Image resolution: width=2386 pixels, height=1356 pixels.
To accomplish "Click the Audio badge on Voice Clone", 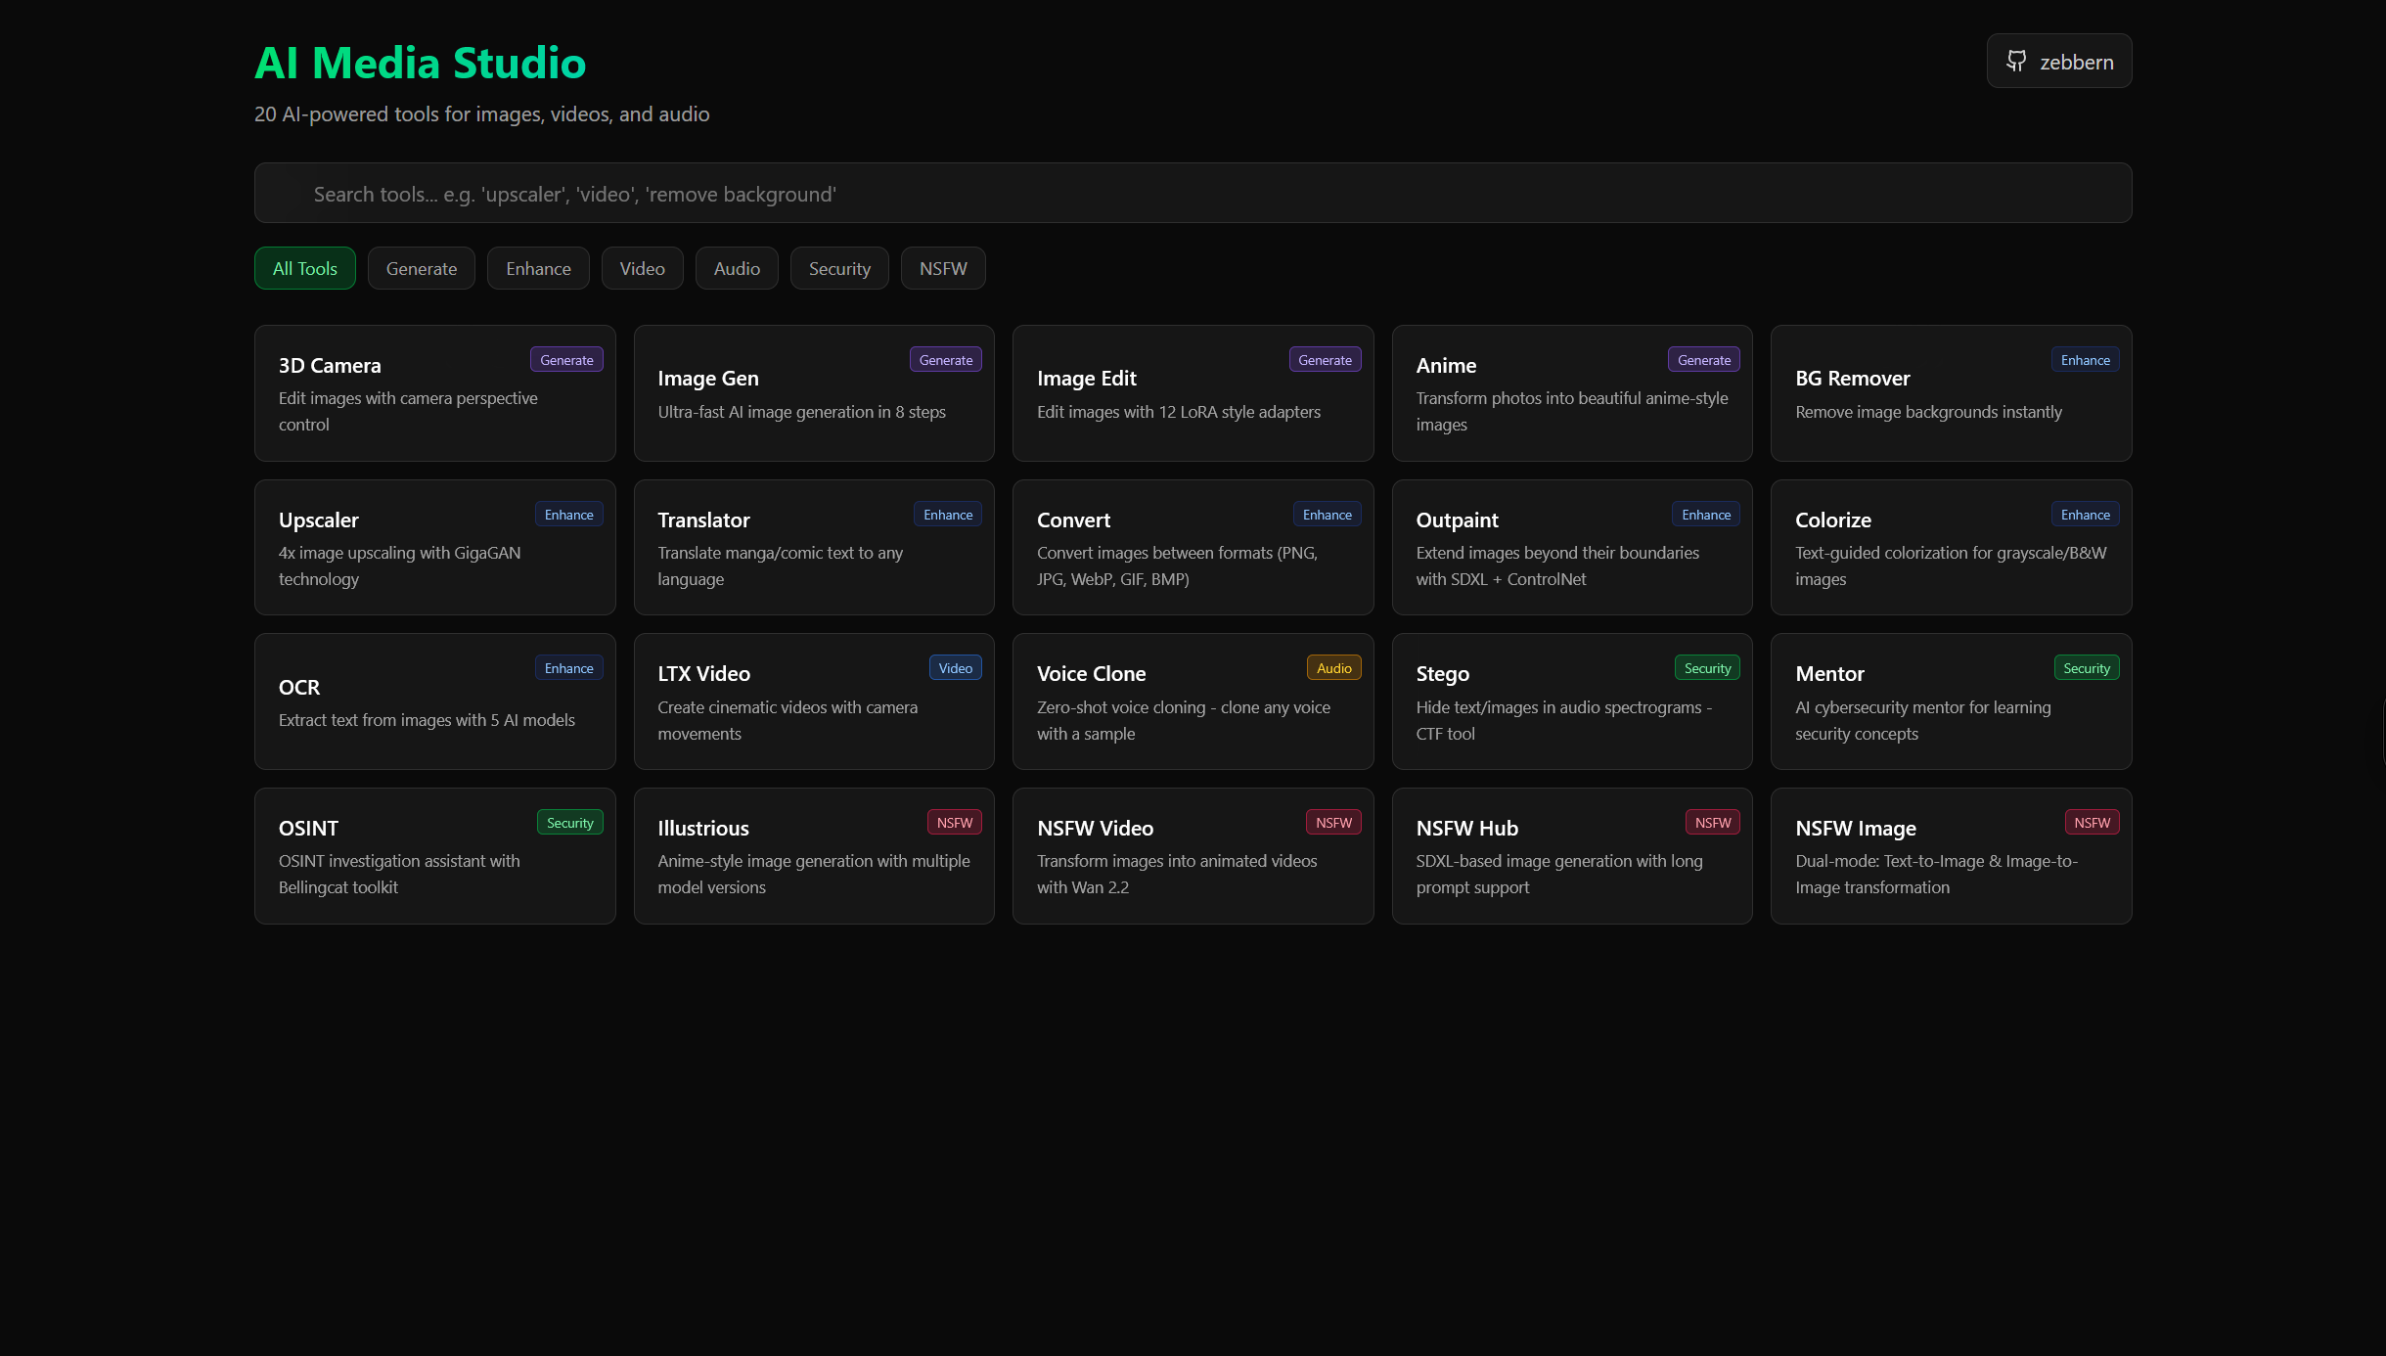I will click(x=1333, y=668).
